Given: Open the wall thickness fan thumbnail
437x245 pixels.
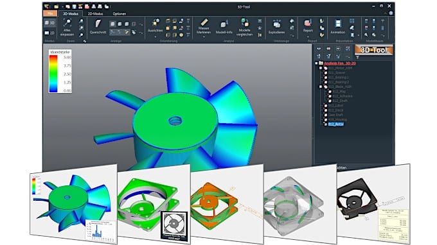Looking at the screenshot, I should 73,205.
